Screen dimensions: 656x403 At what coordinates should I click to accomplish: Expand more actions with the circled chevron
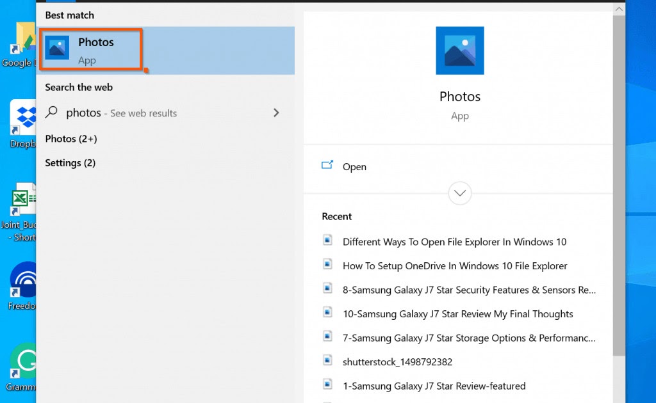pos(460,193)
